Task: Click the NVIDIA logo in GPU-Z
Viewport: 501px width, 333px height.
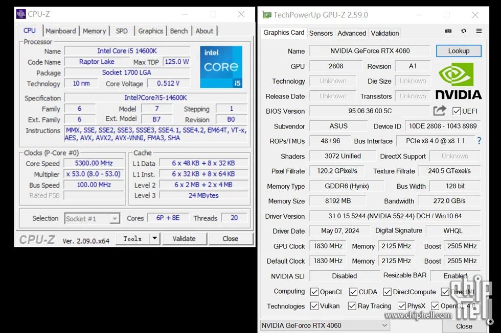Action: tap(459, 81)
